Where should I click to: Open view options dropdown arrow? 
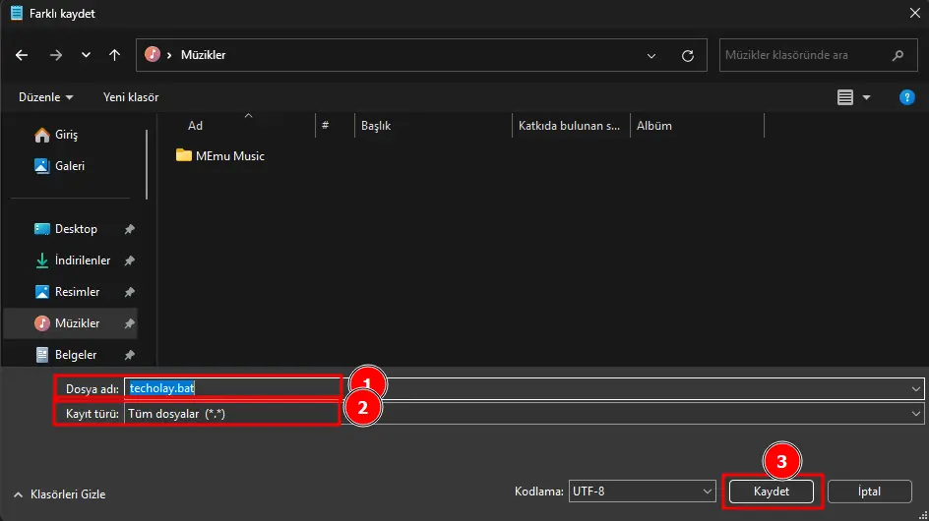866,97
